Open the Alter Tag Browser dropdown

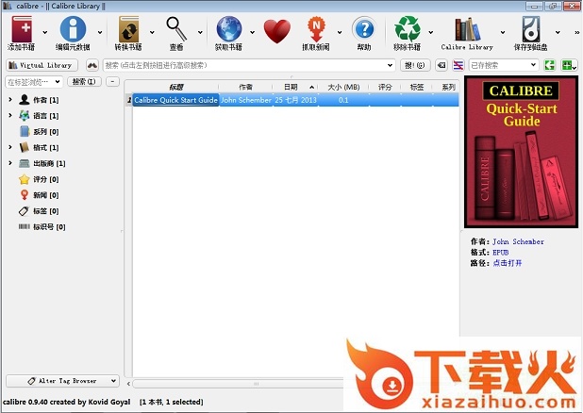62,381
